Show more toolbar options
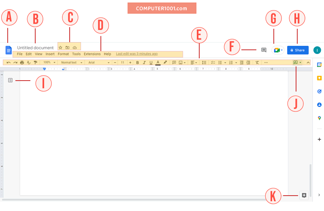Viewport: 324px width, 211px height. 266,62
